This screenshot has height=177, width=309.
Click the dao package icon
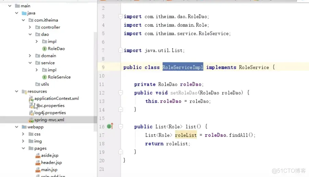[x=38, y=34]
